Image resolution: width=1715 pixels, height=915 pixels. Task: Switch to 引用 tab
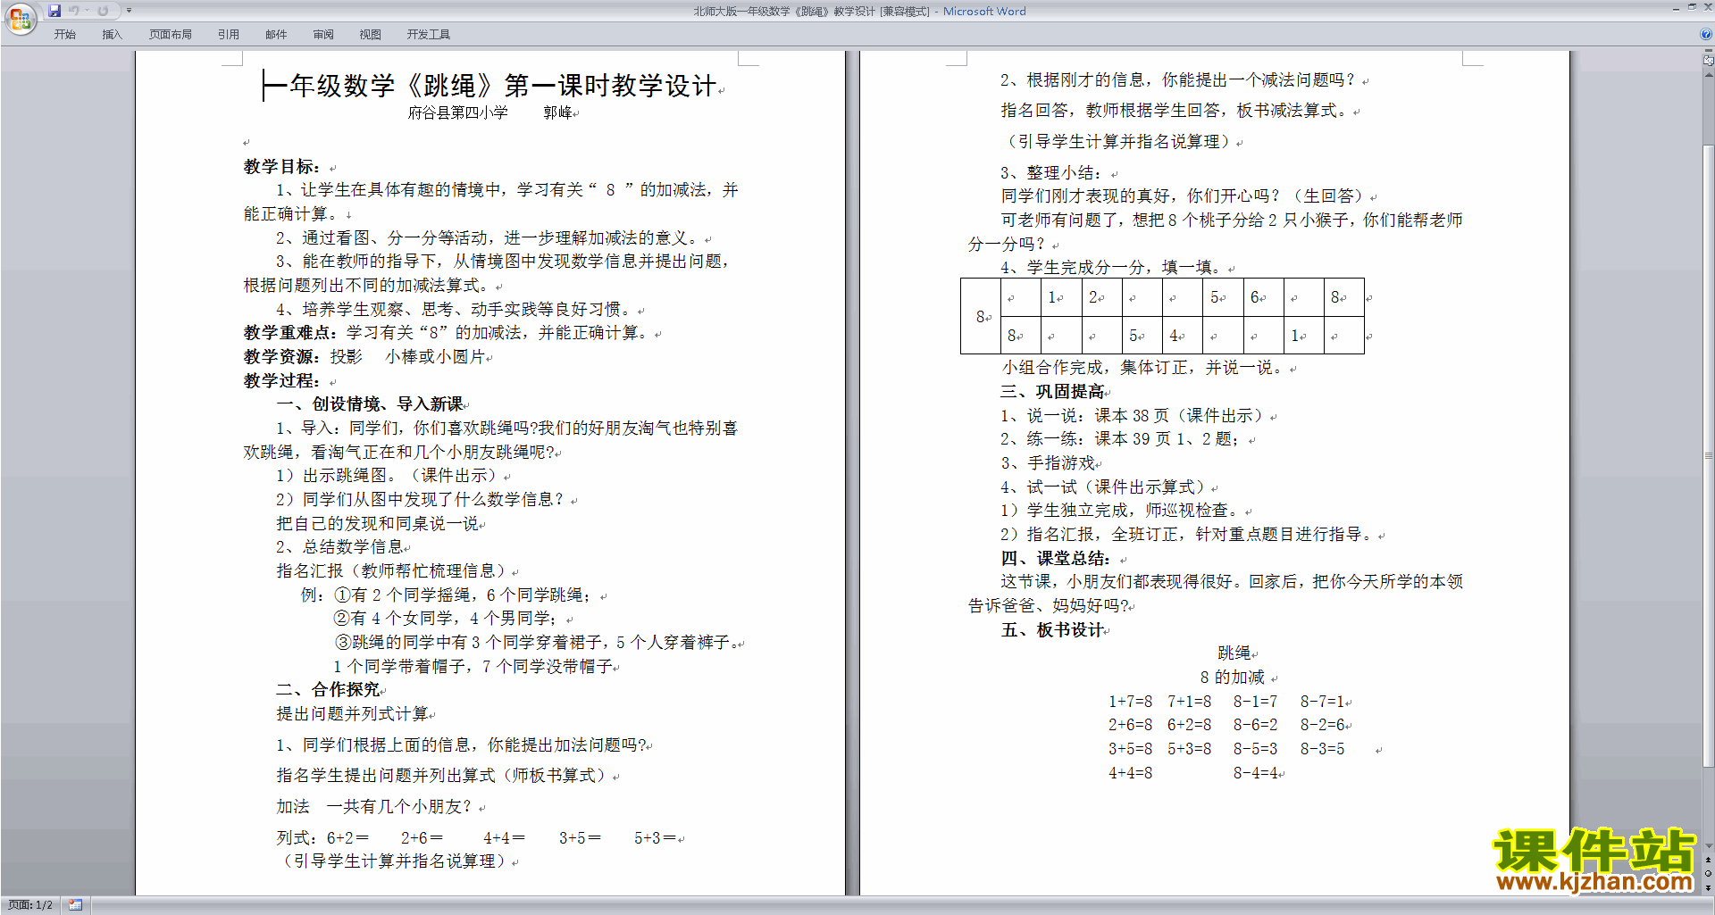tap(229, 35)
